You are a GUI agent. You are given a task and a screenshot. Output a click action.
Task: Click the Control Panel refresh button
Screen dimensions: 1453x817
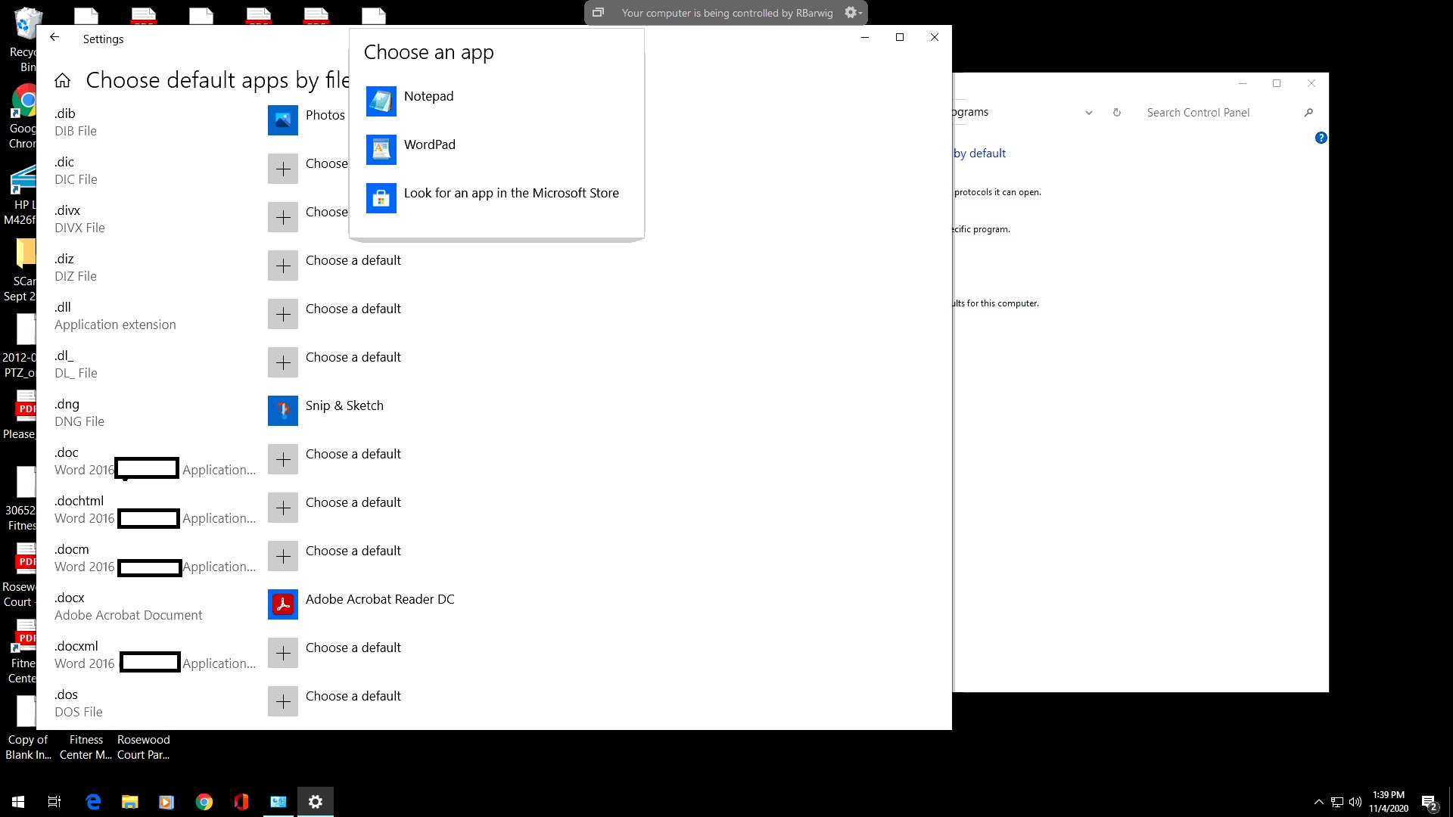tap(1116, 113)
